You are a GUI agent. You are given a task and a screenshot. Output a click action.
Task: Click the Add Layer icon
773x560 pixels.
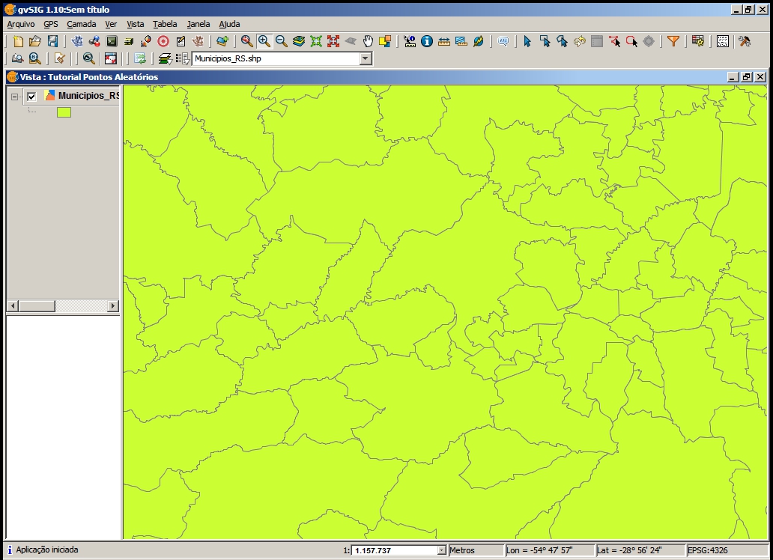pos(222,41)
